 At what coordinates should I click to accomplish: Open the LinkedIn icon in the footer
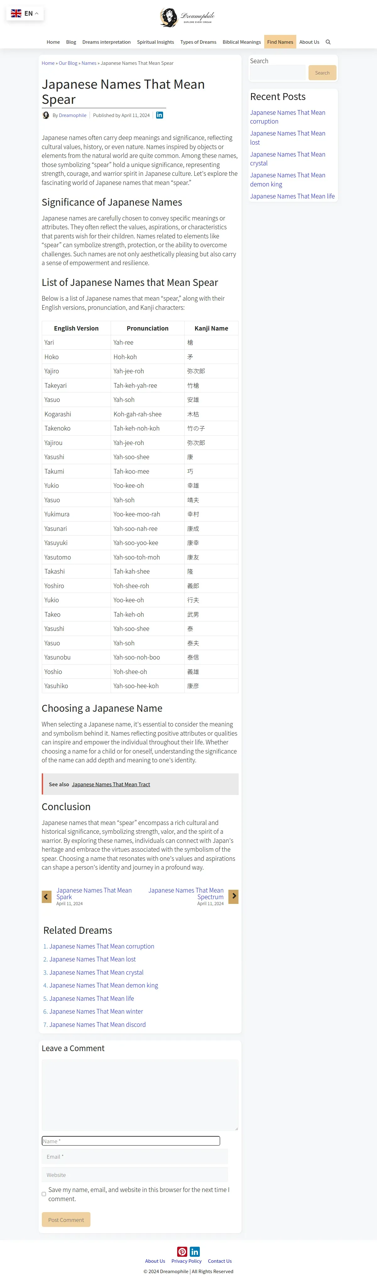point(195,1251)
